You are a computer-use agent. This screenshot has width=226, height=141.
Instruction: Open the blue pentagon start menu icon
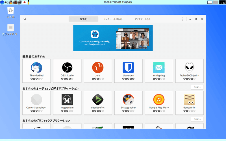[x=2, y=2]
